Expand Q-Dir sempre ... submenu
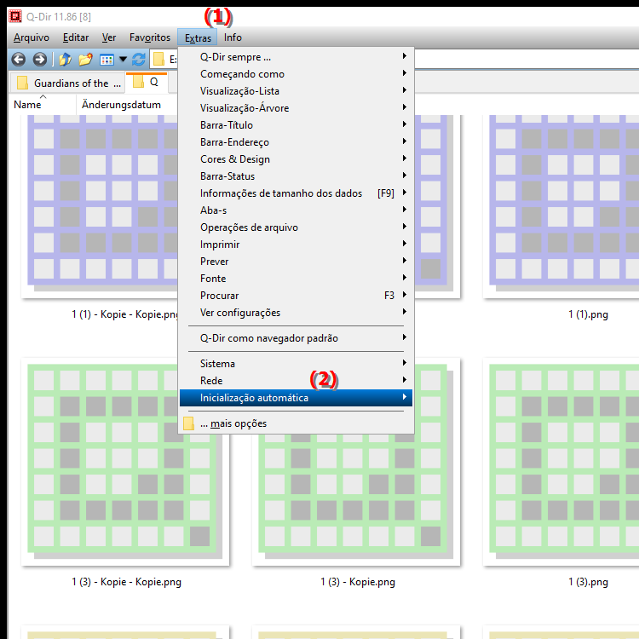The width and height of the screenshot is (639, 639). [296, 56]
